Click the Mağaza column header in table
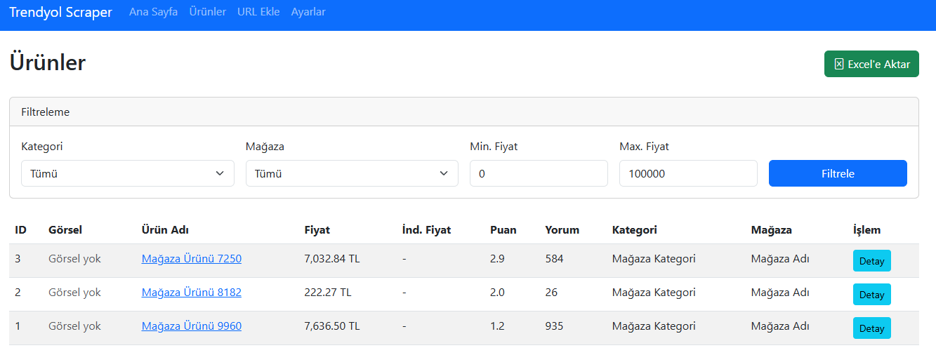This screenshot has height=355, width=936. click(x=772, y=229)
